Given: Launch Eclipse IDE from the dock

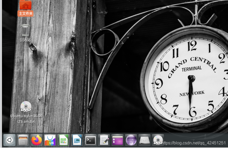Looking at the screenshot, I should [131, 140].
